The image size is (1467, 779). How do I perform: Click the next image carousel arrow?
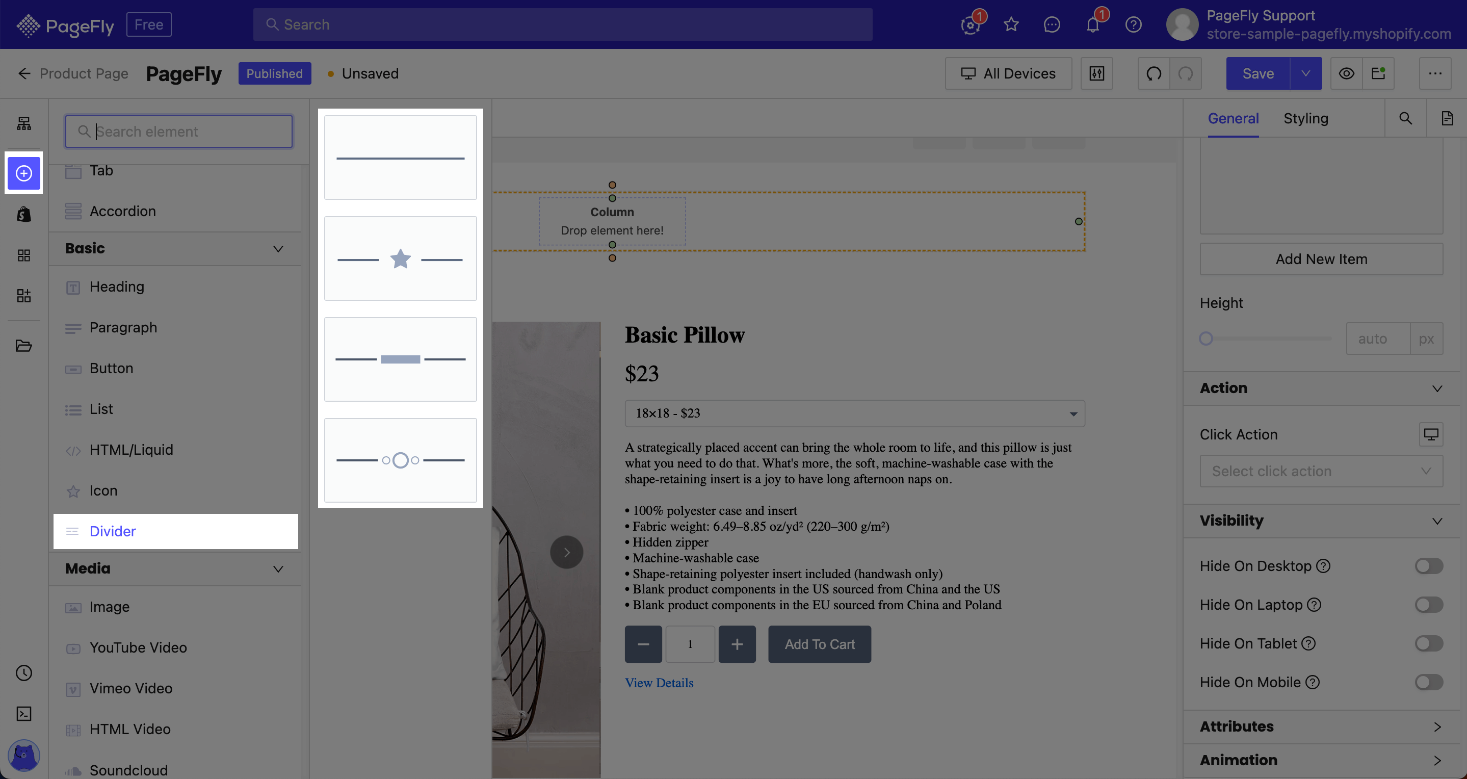point(567,552)
